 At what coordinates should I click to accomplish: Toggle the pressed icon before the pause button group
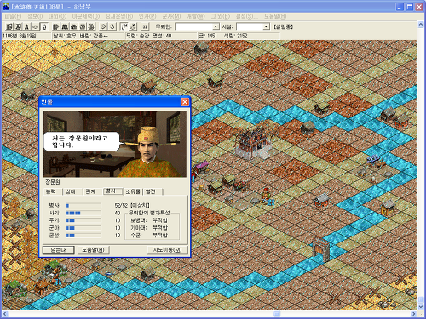[x=124, y=26]
